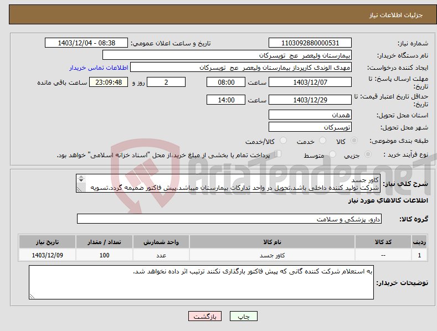Screen dimensions: 437x331
Task: Click the resize handle of توضیحات خریدار box
Action: [x=32, y=297]
